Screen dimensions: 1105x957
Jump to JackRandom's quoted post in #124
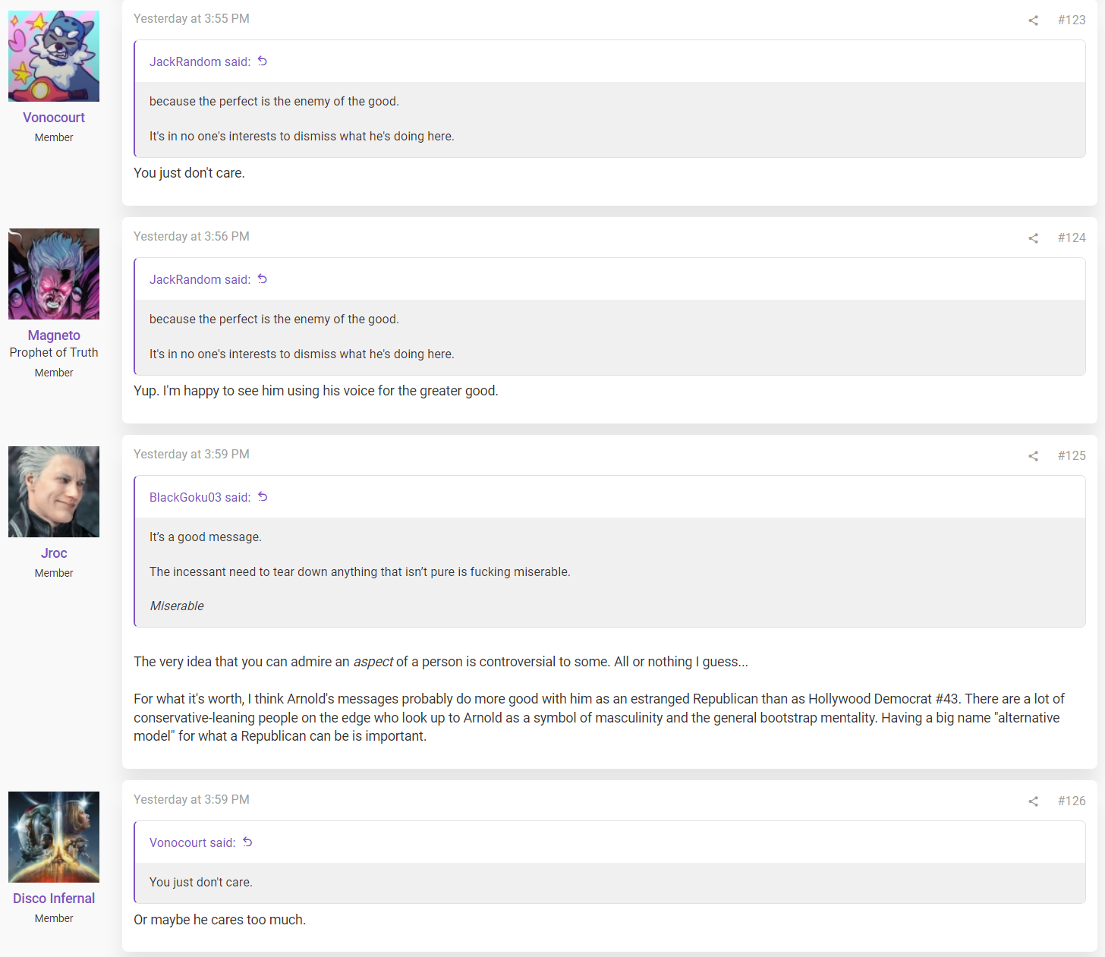[263, 279]
